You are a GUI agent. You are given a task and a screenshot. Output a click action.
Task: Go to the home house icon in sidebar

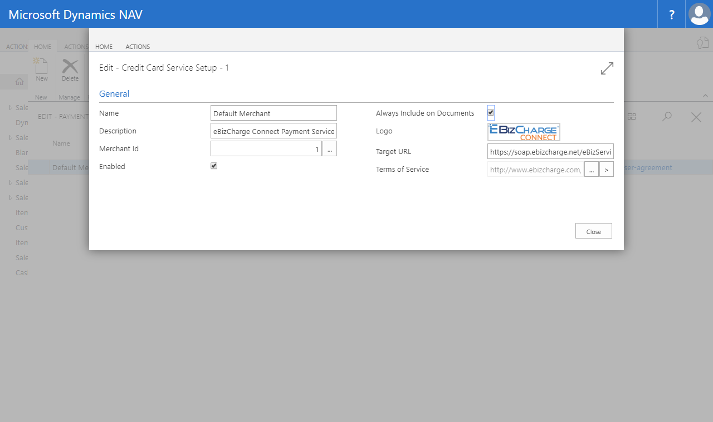(19, 82)
